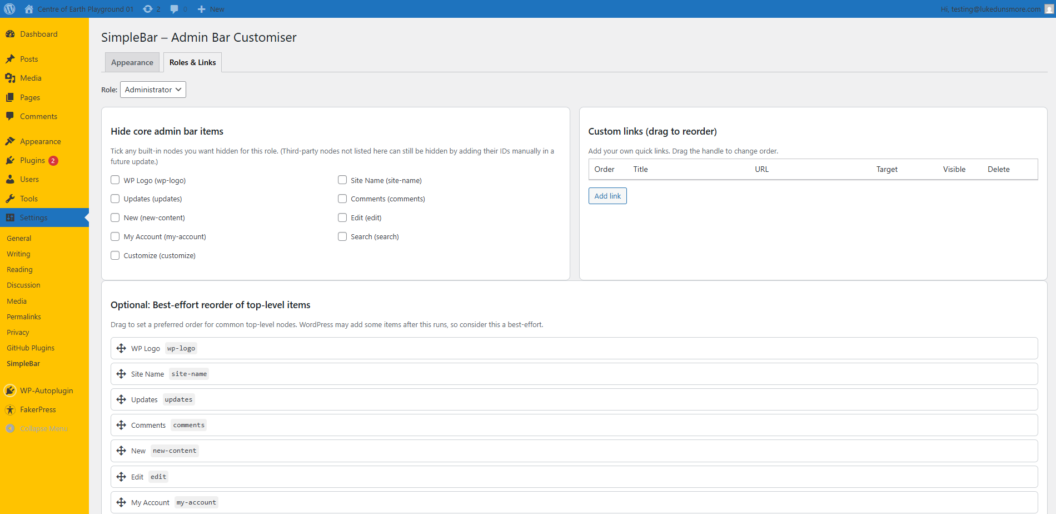Click the updates refresh icon in admin bar
Viewport: 1056px width, 514px height.
tap(147, 9)
